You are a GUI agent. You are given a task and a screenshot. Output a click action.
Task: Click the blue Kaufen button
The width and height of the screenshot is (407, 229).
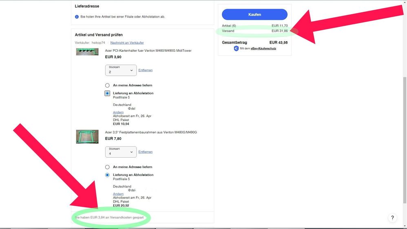click(x=254, y=15)
